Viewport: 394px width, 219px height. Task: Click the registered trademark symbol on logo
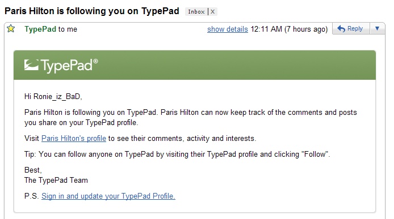[95, 61]
